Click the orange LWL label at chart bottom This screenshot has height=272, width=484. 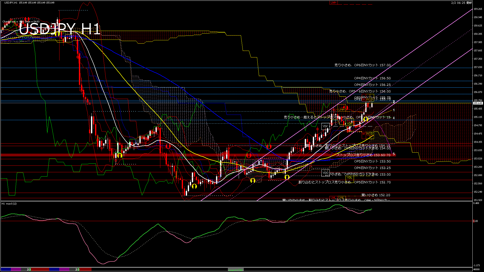point(341,198)
